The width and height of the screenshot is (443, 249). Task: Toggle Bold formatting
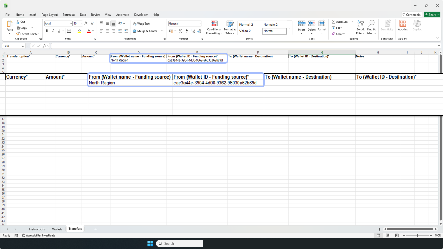pyautogui.click(x=47, y=31)
